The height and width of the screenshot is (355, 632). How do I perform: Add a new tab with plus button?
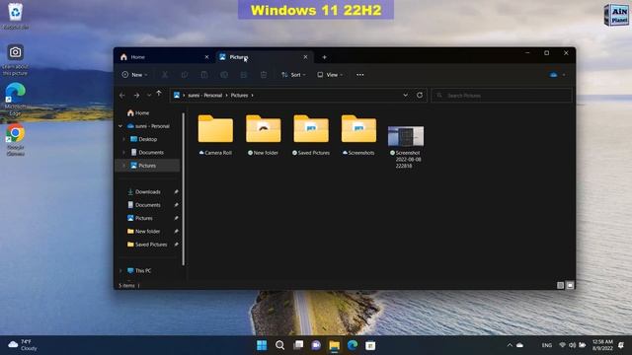pos(324,57)
